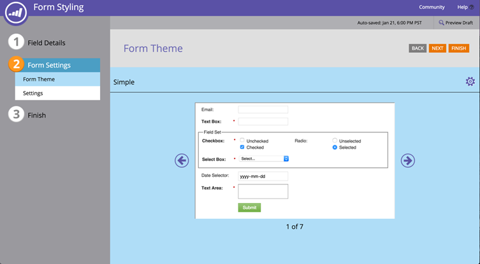Choose the Selected radio button
The image size is (480, 264).
[335, 147]
